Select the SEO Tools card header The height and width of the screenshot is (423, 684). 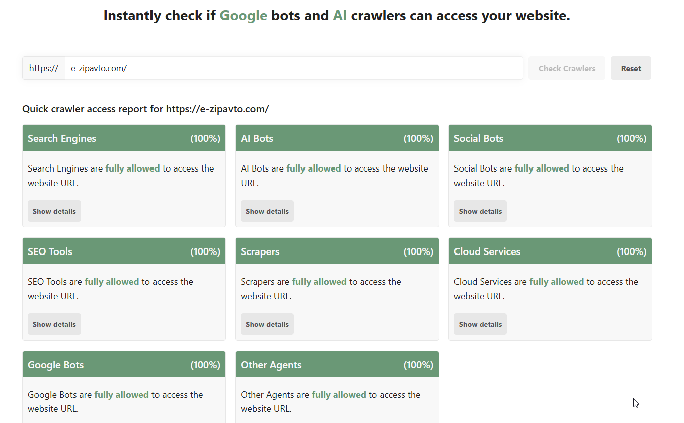124,251
